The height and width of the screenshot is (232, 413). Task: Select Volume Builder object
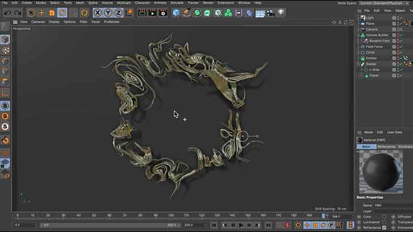pos(377,35)
